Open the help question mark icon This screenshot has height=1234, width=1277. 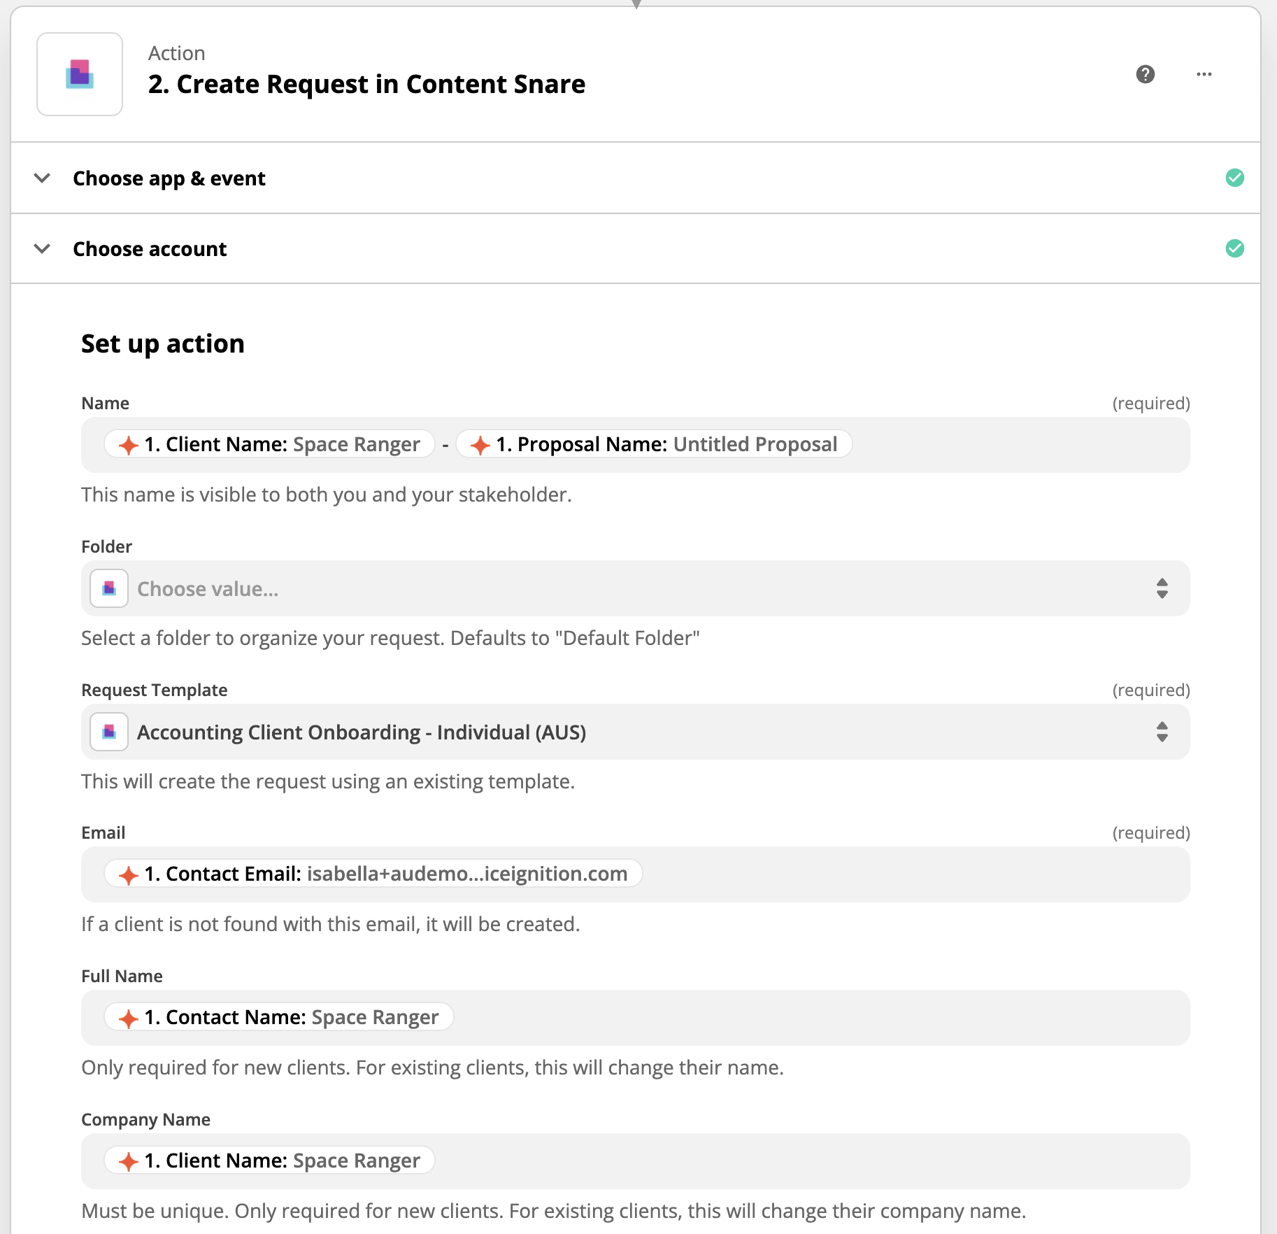click(x=1145, y=74)
